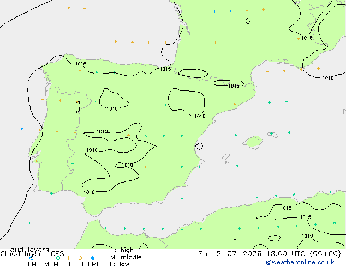The height and width of the screenshot is (267, 346).
Task: Click the 'GFS' model label
Action: [x=57, y=254]
